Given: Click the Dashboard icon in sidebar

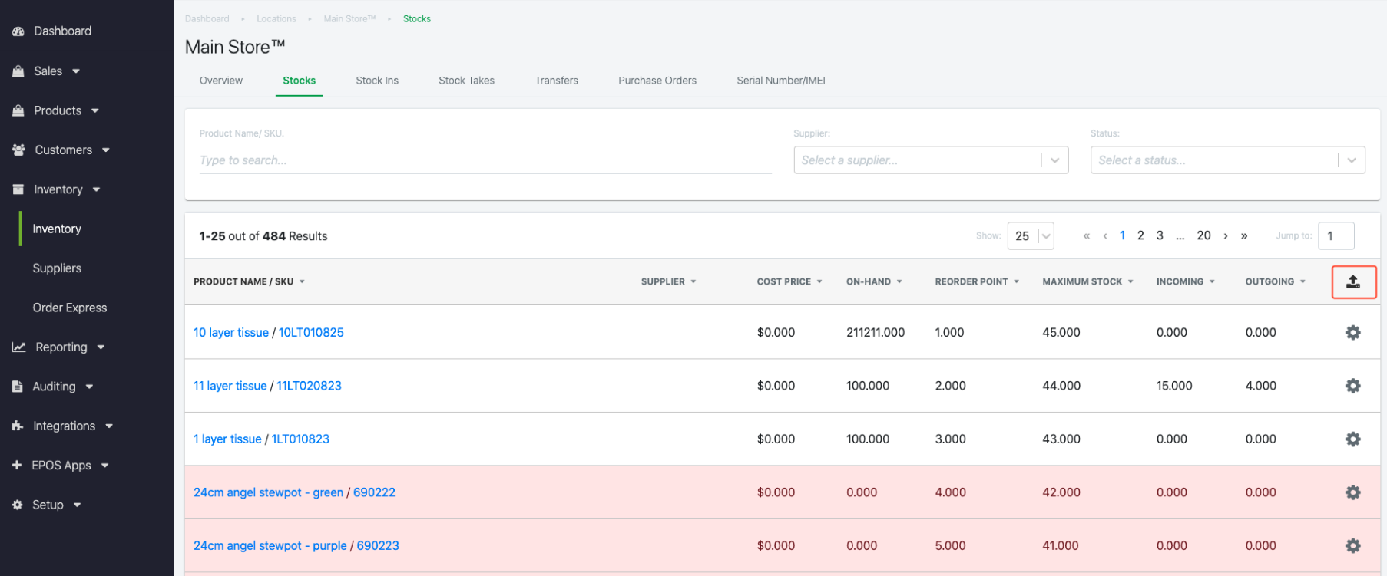Looking at the screenshot, I should click(18, 31).
